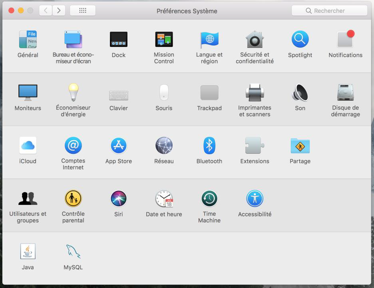Viewport: 374px width, 288px height.
Task: Focus the Rechercher search field
Action: pos(329,11)
